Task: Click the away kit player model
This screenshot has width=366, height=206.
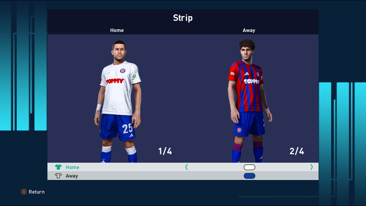Action: [x=249, y=101]
